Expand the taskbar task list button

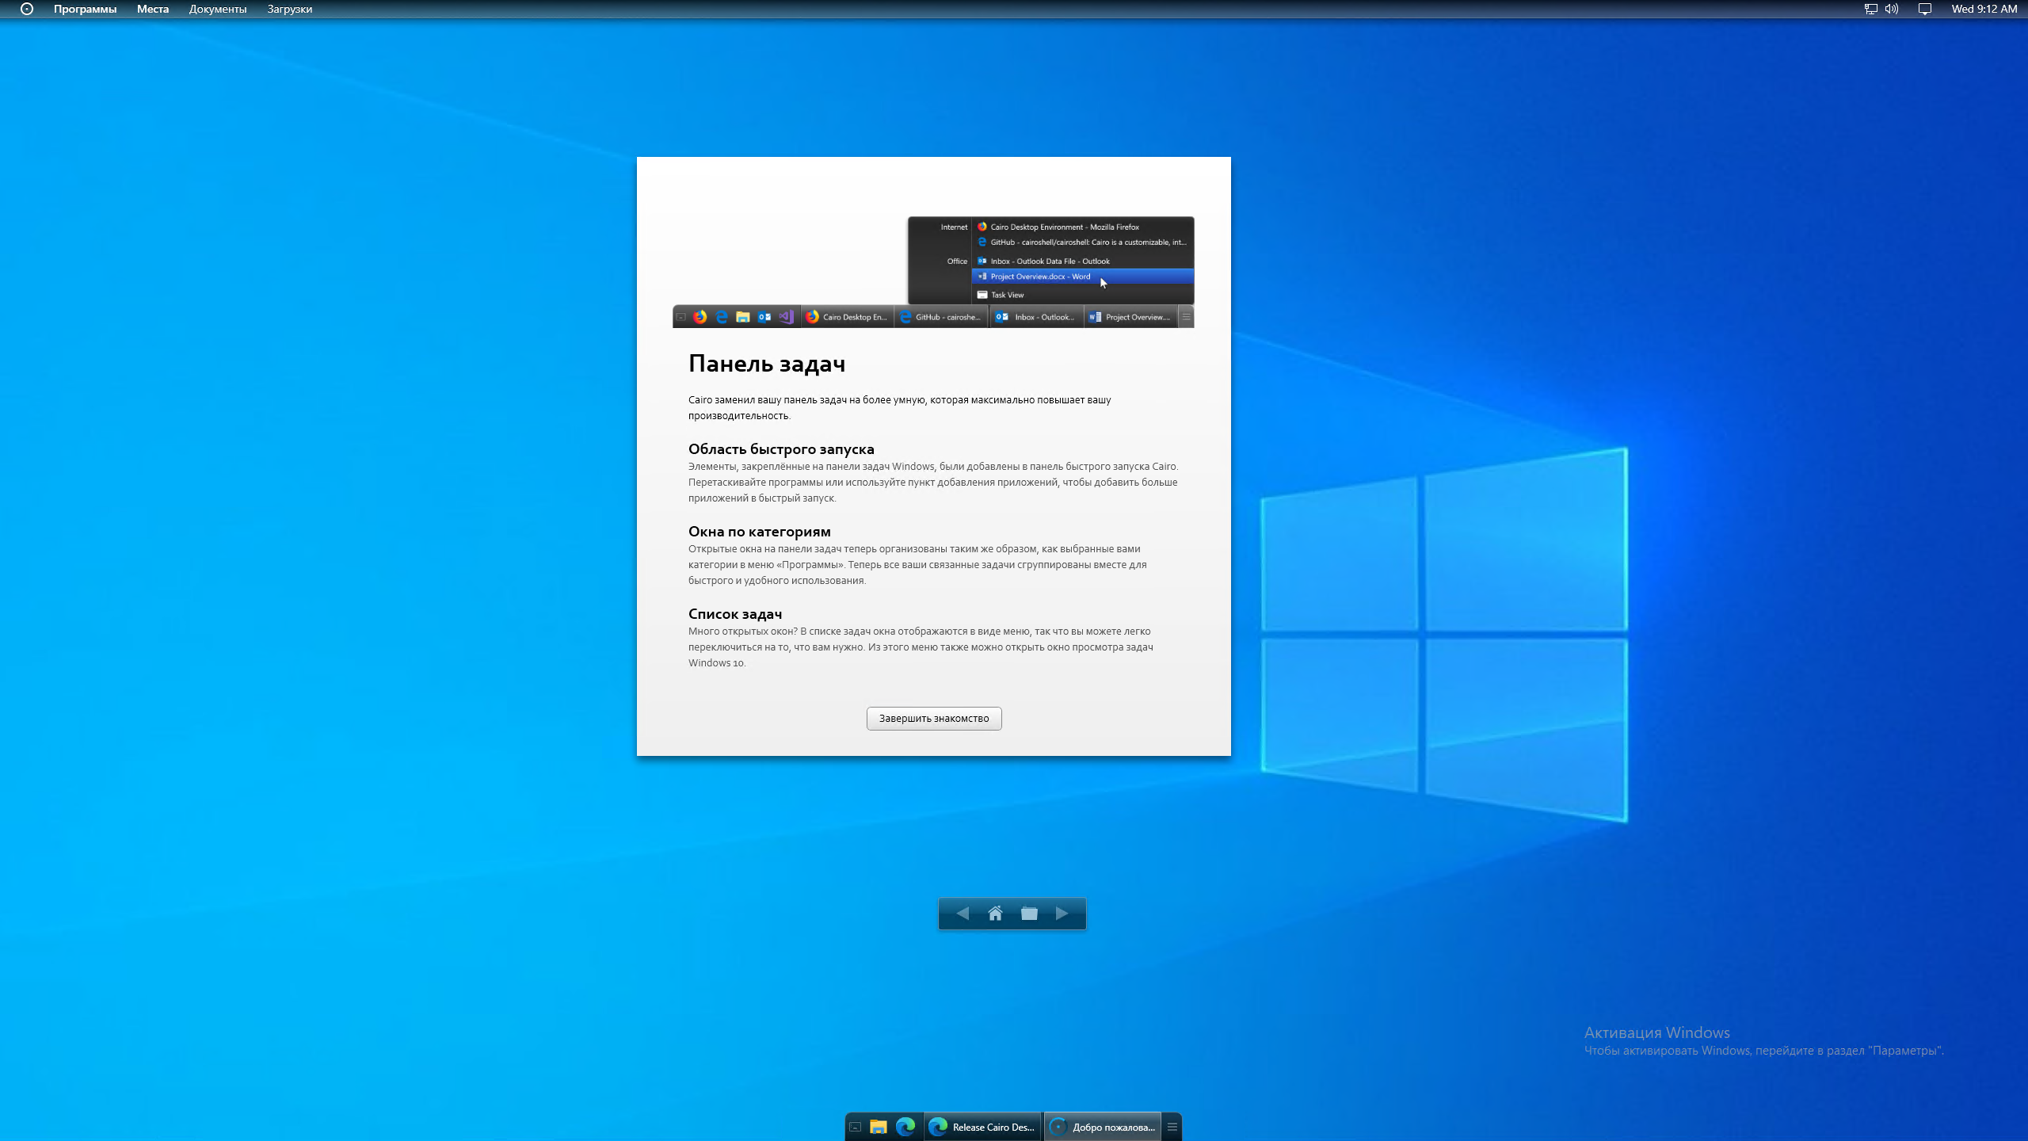click(1172, 1127)
